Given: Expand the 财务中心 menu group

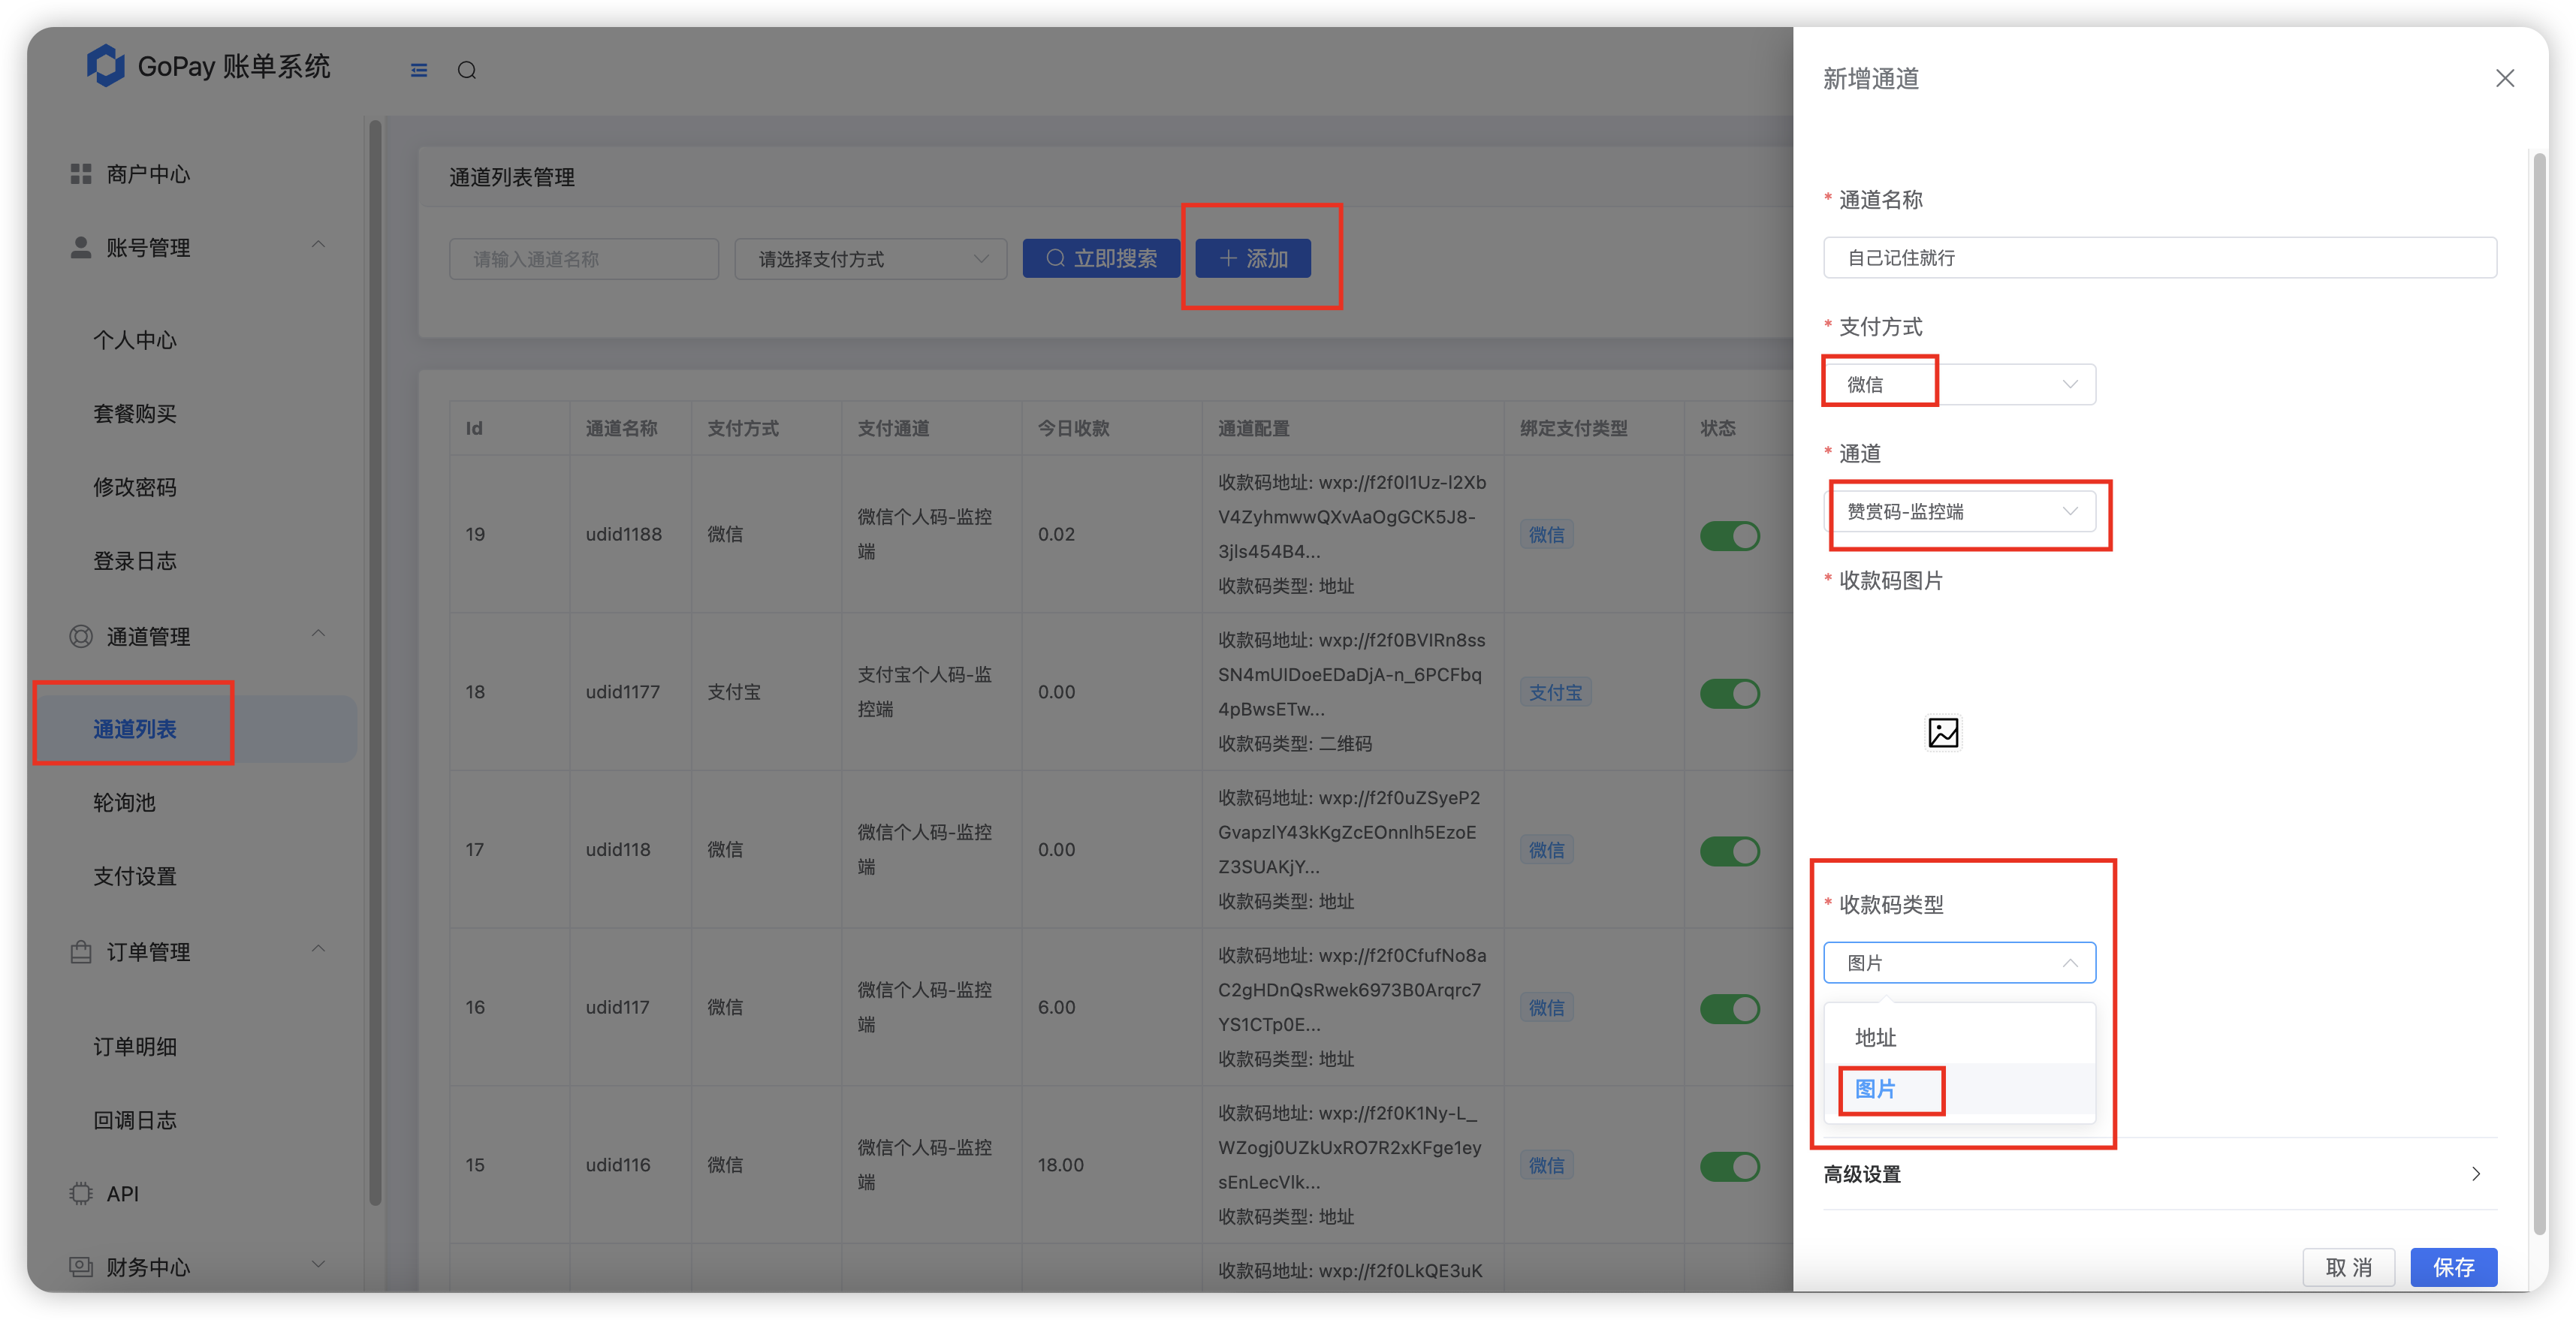Looking at the screenshot, I should (318, 1264).
